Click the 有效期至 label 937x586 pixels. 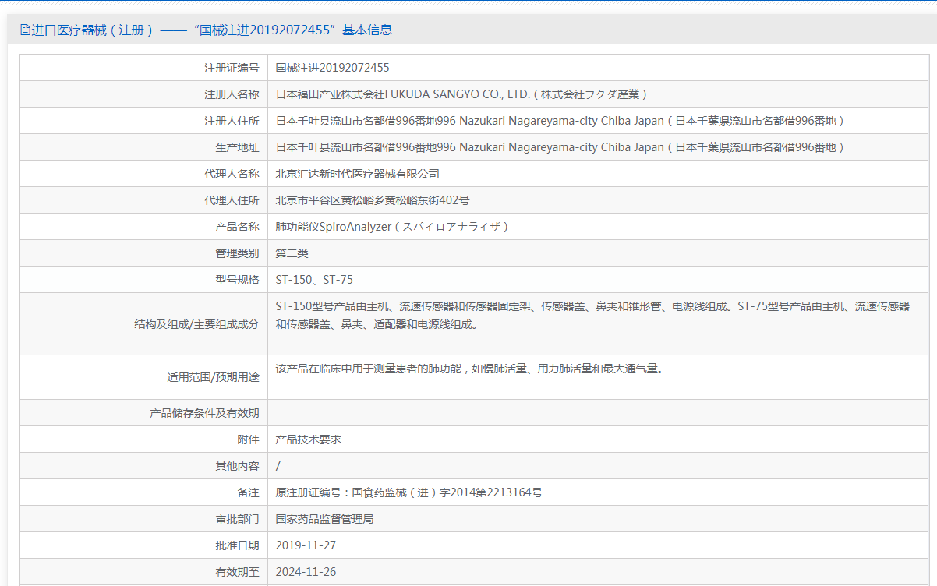coord(237,572)
